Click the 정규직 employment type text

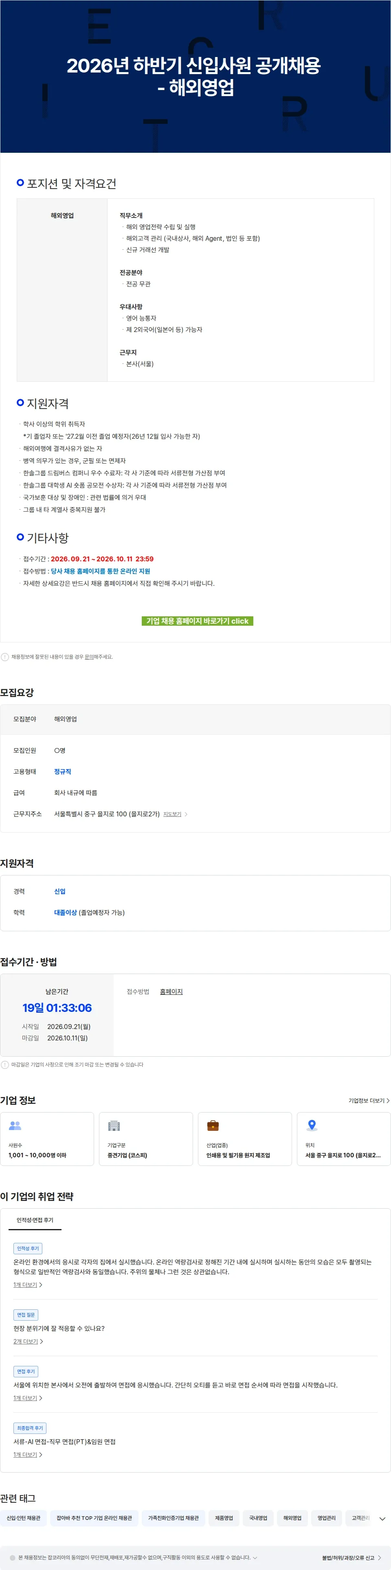point(62,771)
